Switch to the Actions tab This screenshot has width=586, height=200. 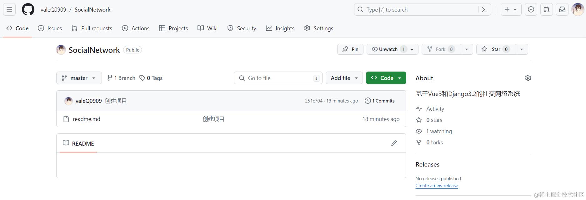click(136, 28)
